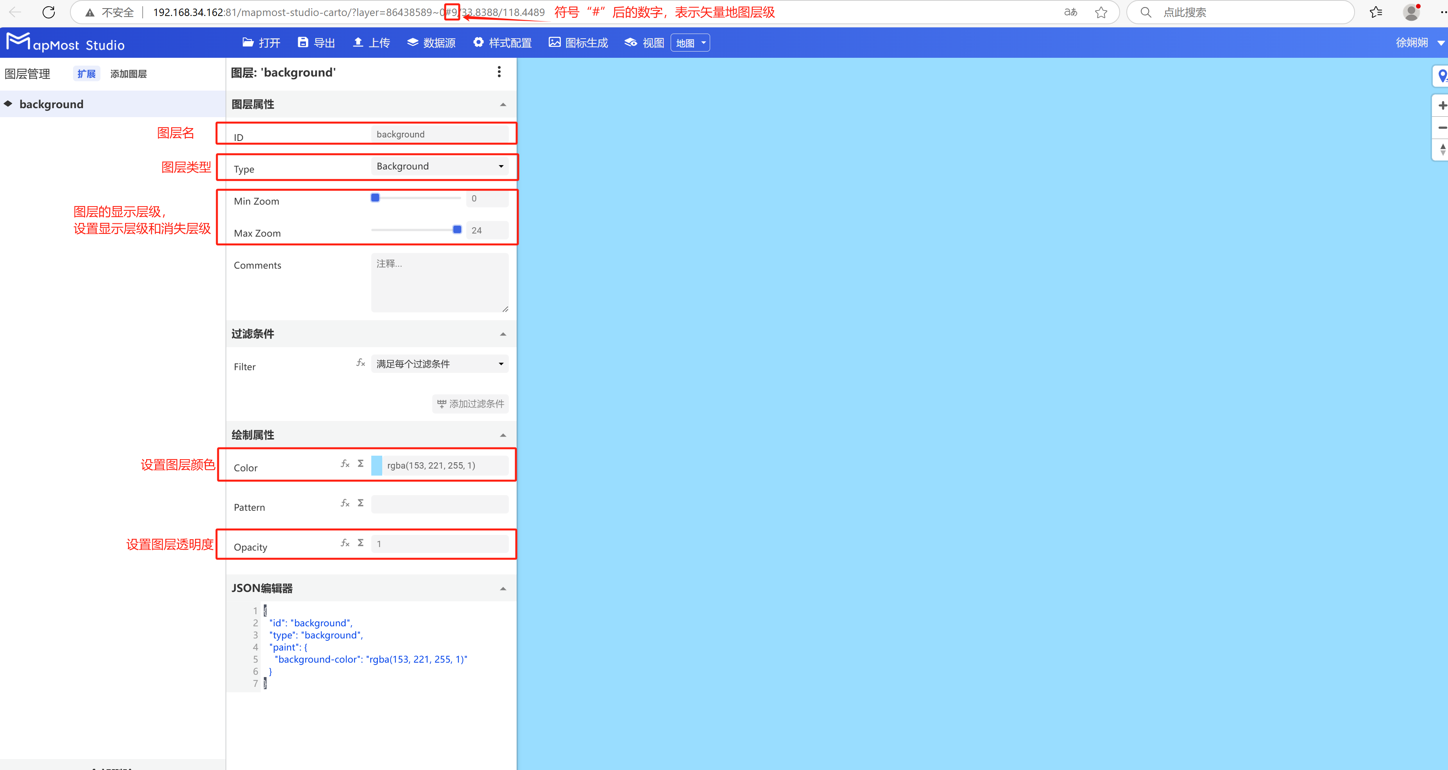The height and width of the screenshot is (770, 1448).
Task: Open the 满足每个过滤条件 filter dropdown
Action: [440, 364]
